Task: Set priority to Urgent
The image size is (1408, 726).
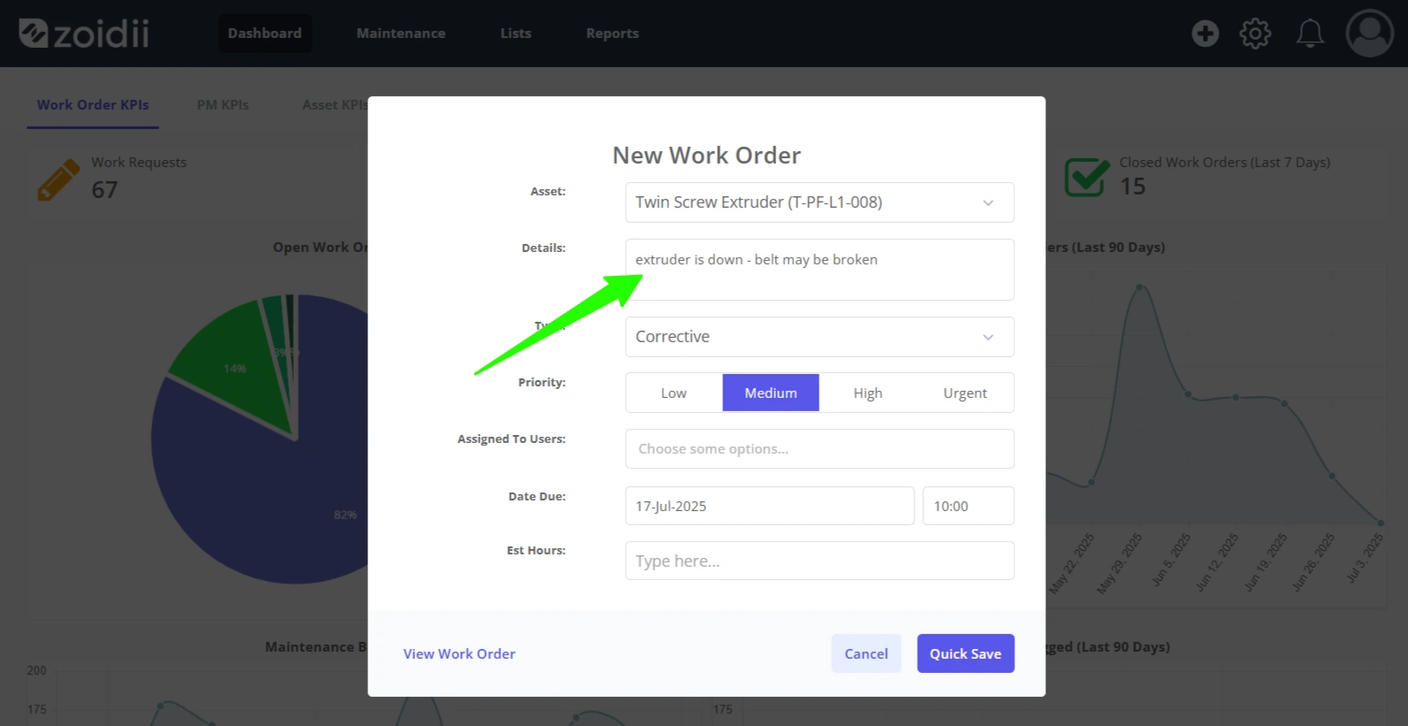Action: click(965, 393)
